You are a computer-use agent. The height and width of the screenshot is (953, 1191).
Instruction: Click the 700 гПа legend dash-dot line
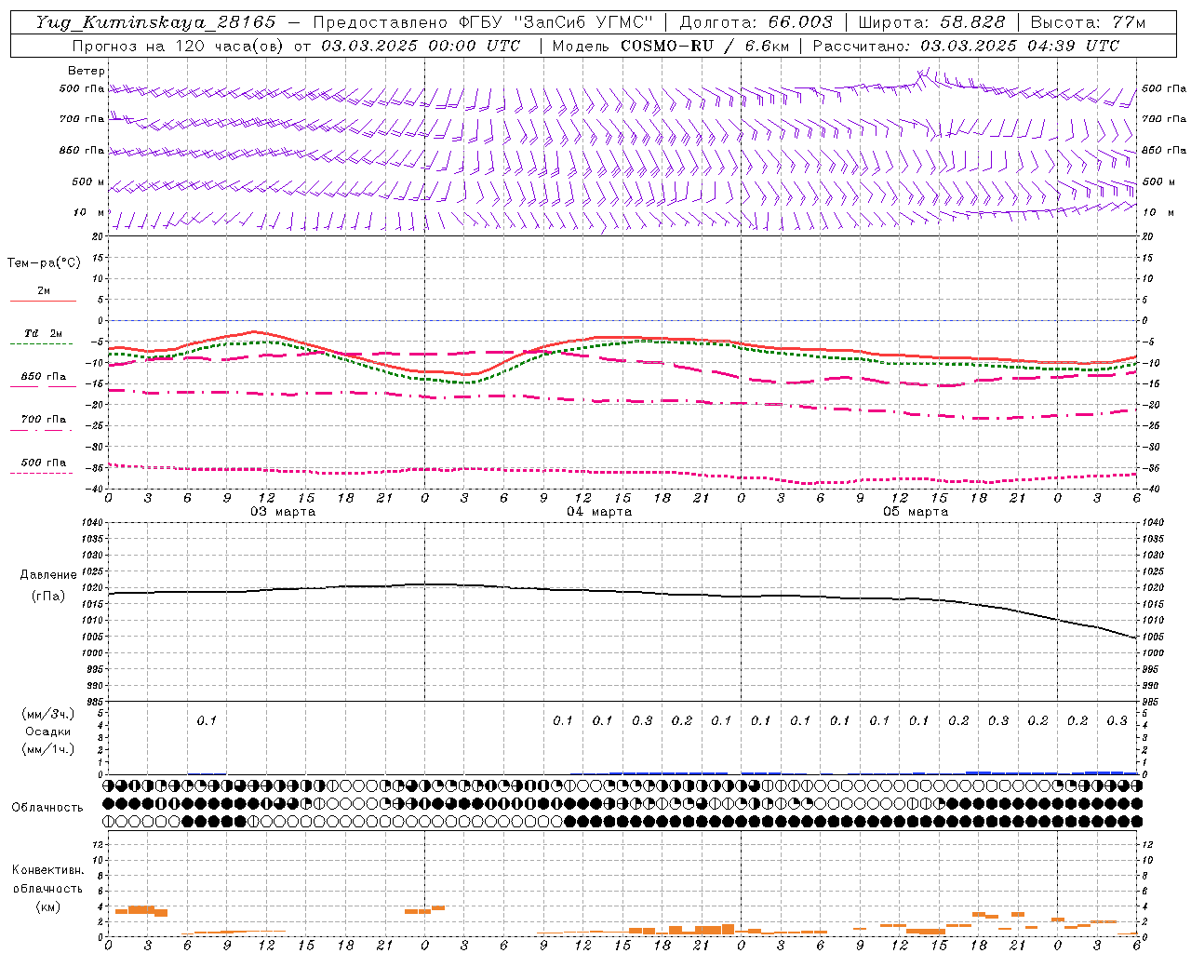43,429
